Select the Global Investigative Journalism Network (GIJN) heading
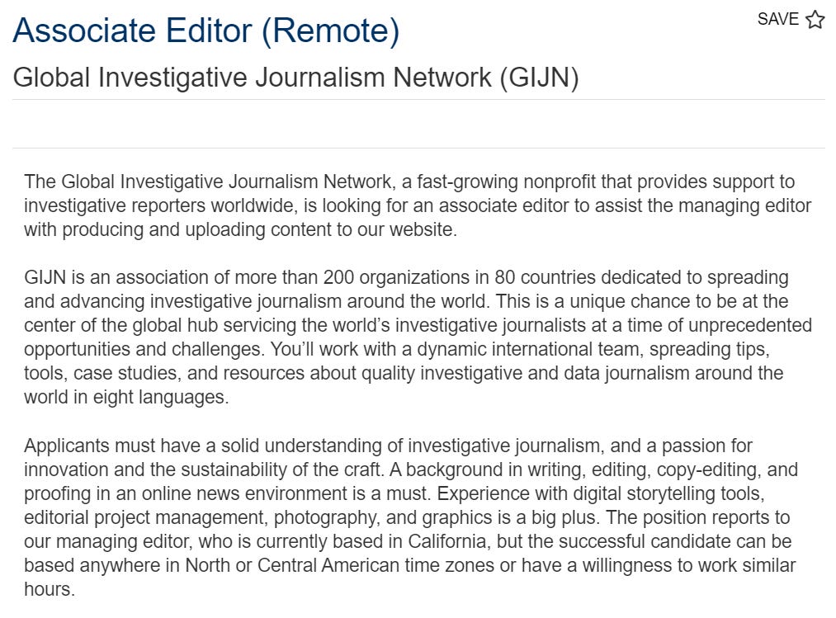Viewport: 836px width, 618px height. pos(296,77)
